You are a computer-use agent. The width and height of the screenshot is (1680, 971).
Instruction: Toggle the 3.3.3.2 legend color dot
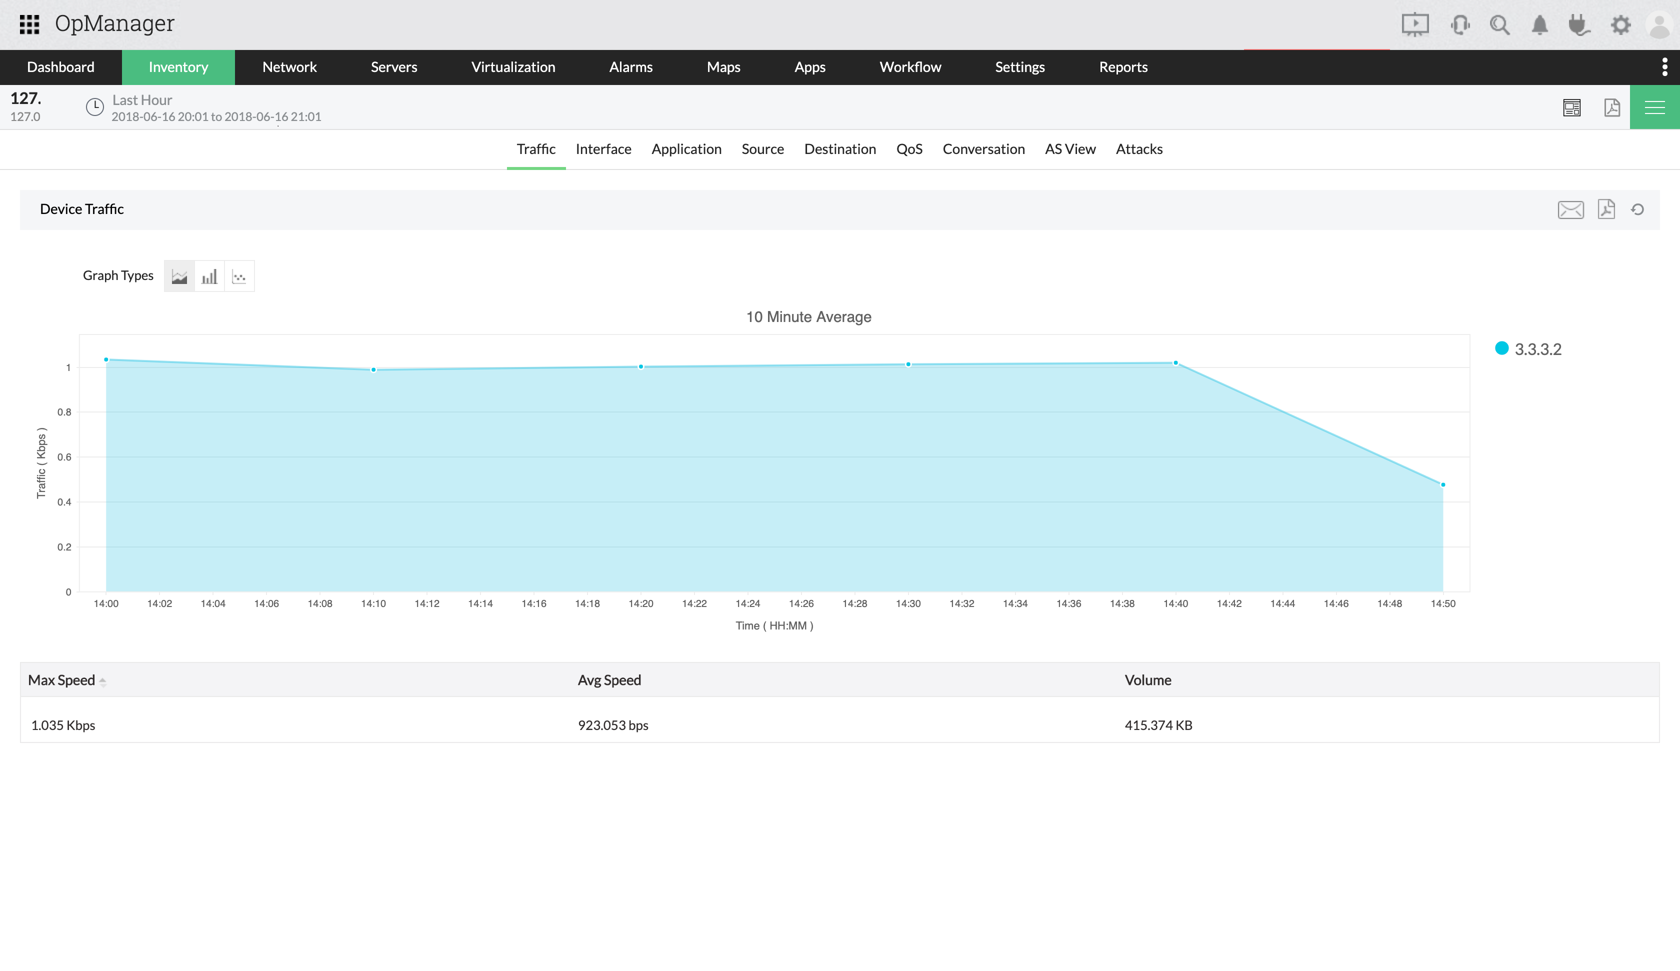1501,348
